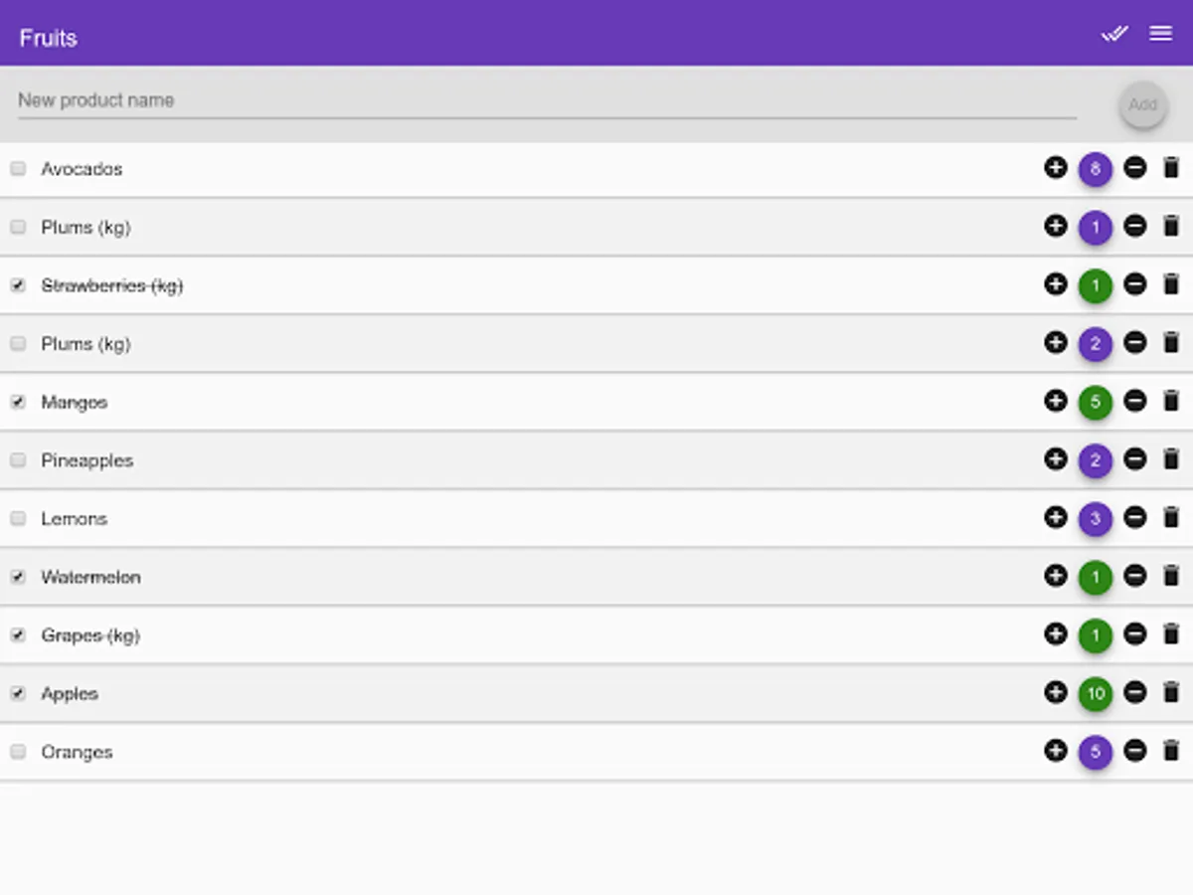1193x895 pixels.
Task: Open the hamburger menu in header
Action: [1160, 34]
